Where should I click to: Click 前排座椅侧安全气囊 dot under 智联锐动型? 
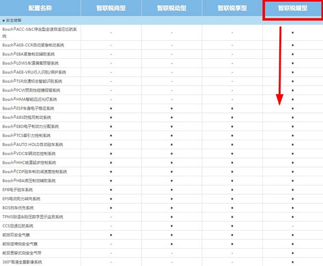click(171, 244)
